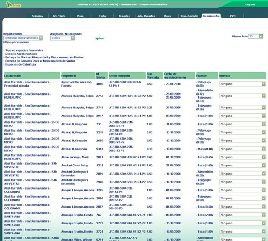Viewport: 268px width, 241px height.
Task: Click the Sector waypoint column header
Action: pyautogui.click(x=127, y=75)
